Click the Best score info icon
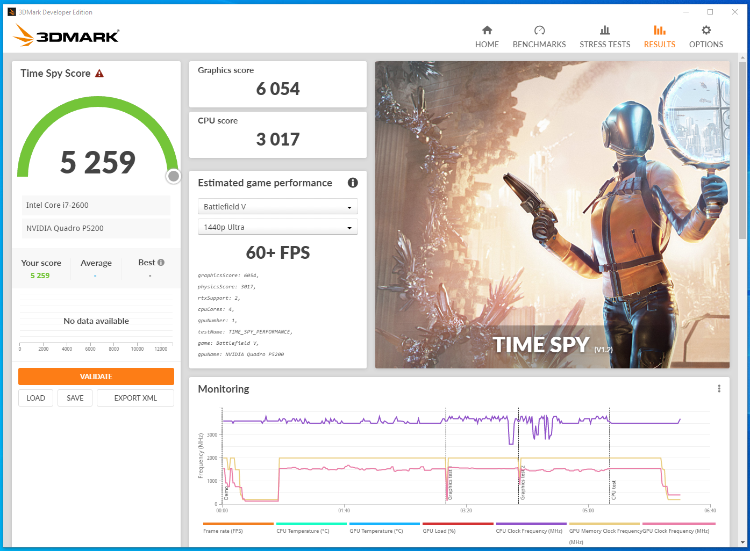This screenshot has width=750, height=551. click(161, 263)
